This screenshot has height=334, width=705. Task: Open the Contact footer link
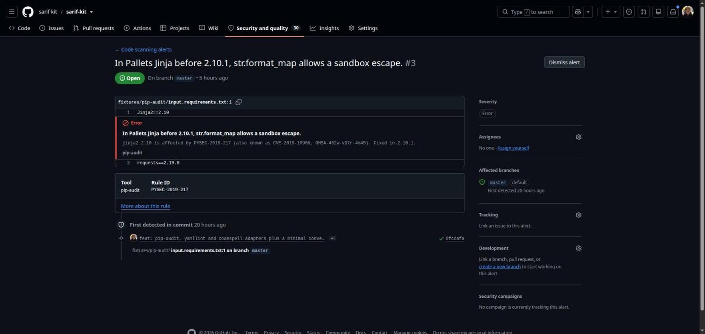point(380,332)
